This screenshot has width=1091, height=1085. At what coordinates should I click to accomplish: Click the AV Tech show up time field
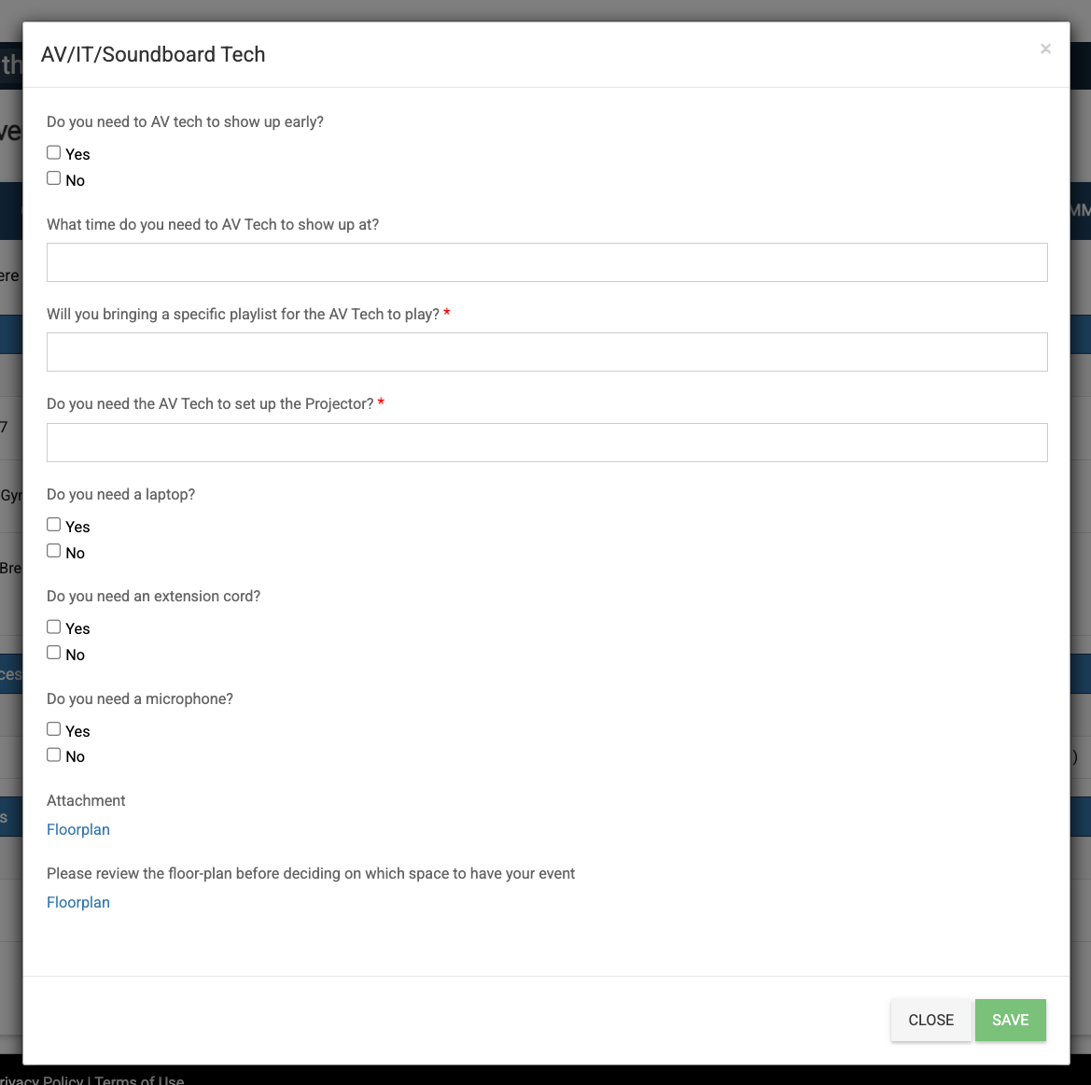click(x=547, y=262)
